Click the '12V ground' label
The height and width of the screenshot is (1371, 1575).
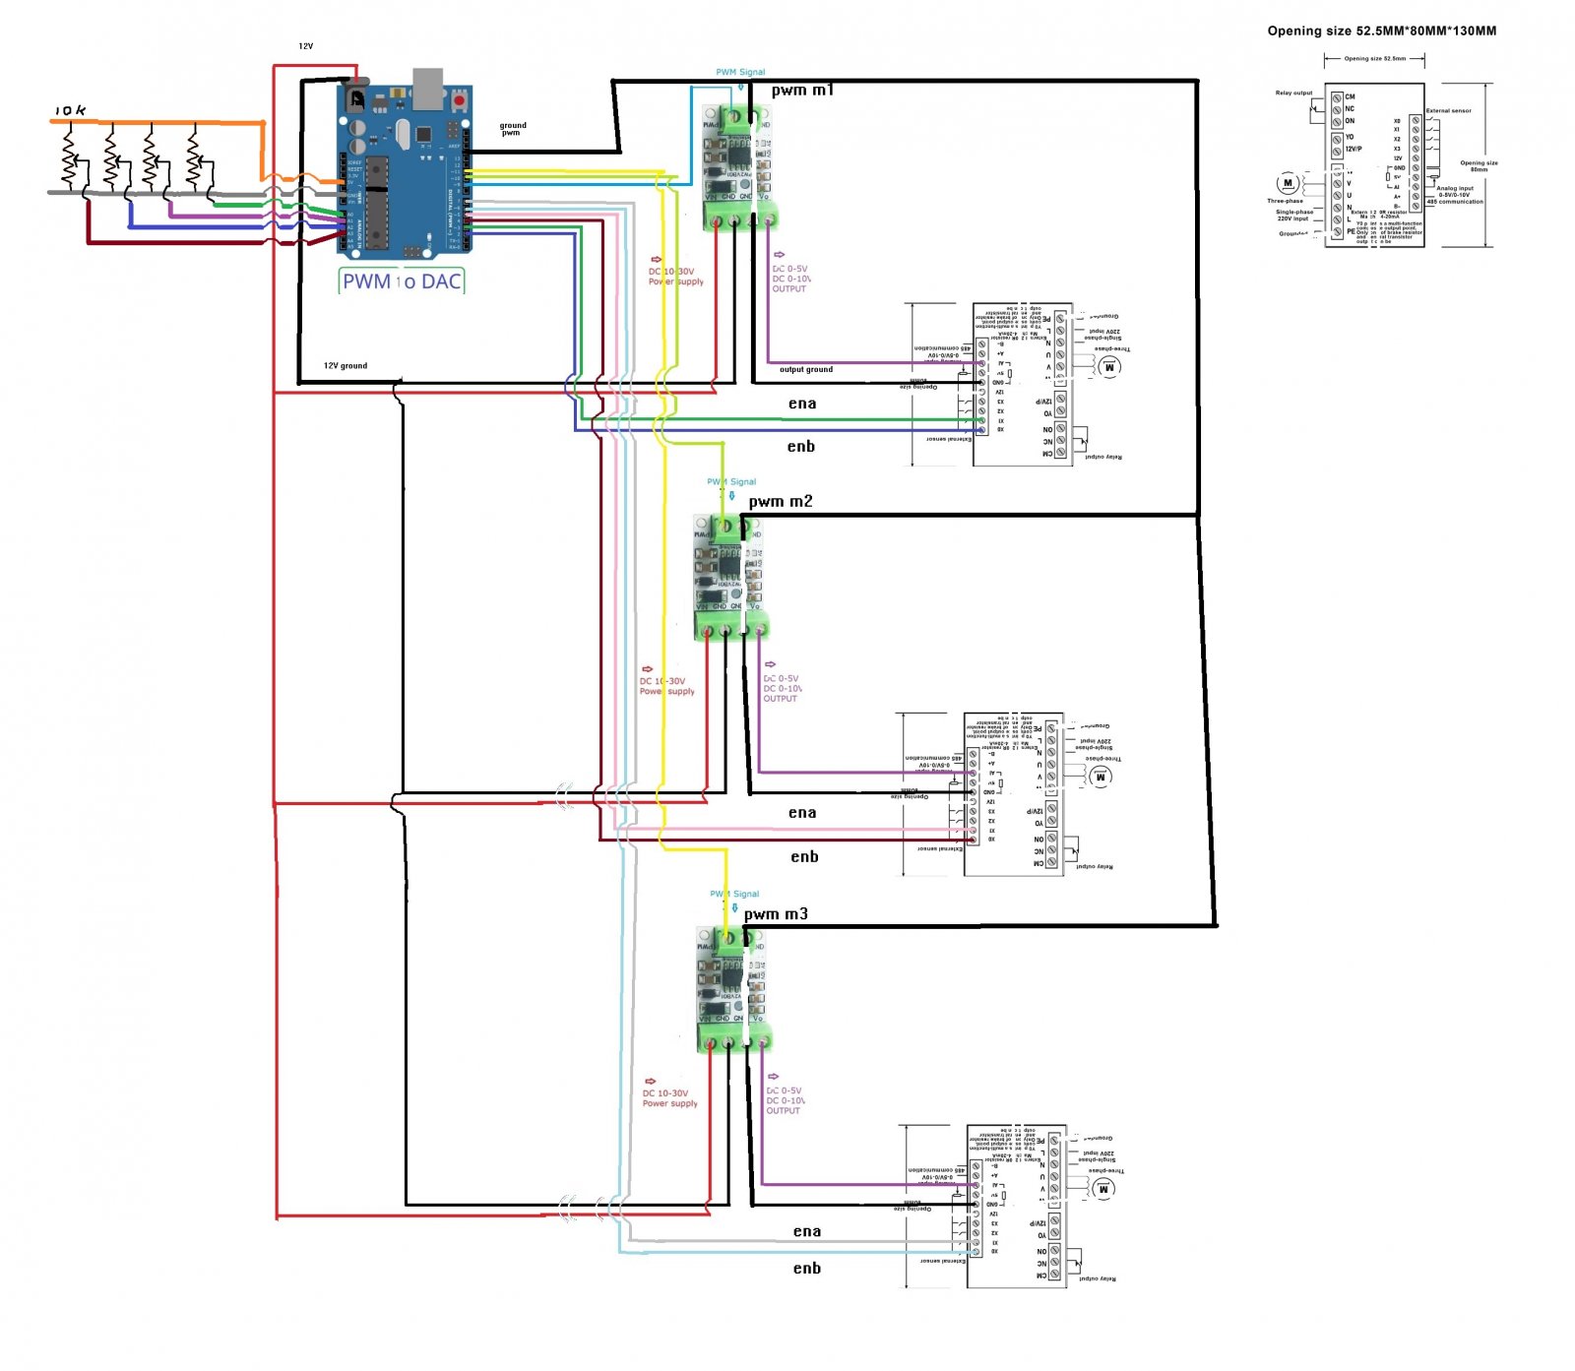(346, 365)
